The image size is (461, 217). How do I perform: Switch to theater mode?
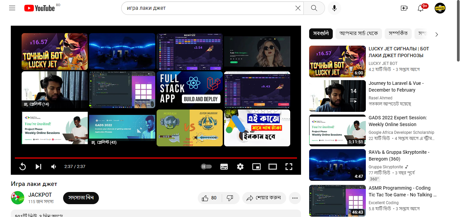click(273, 167)
